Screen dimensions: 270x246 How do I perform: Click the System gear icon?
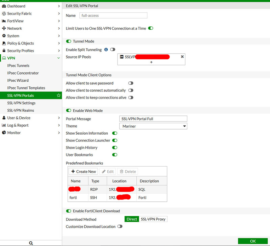click(x=4, y=36)
